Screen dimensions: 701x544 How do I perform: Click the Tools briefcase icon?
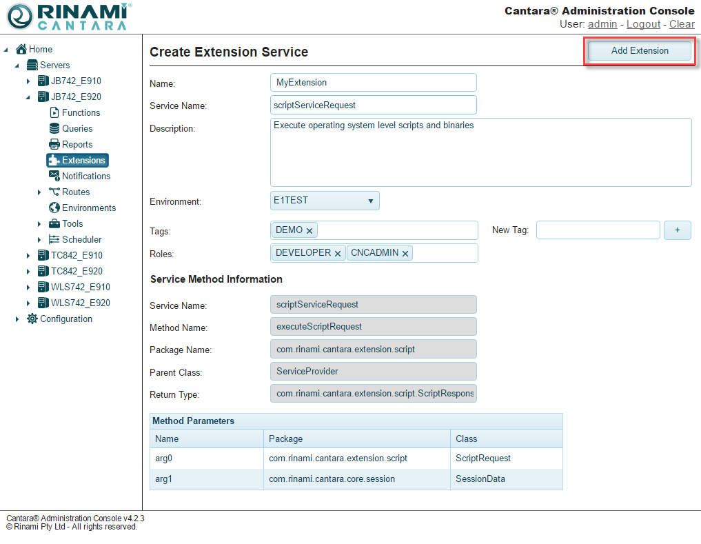[54, 223]
